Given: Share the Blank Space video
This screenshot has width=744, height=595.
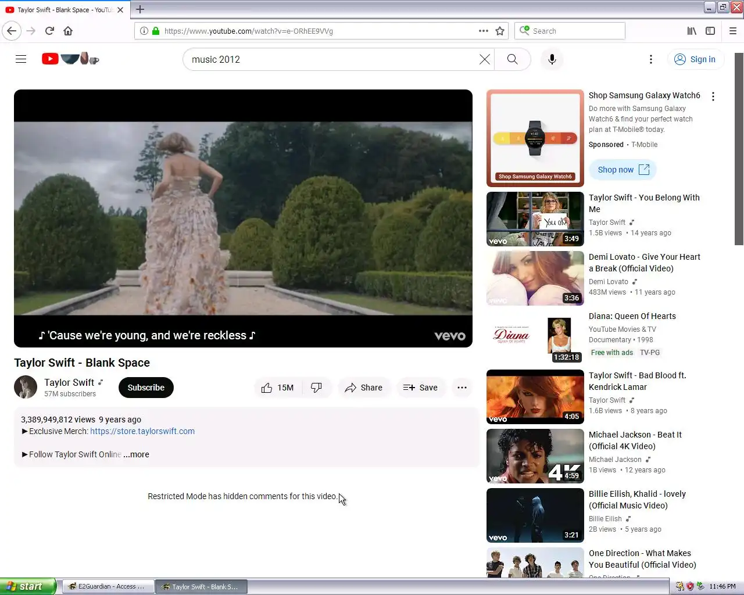Looking at the screenshot, I should 364,388.
